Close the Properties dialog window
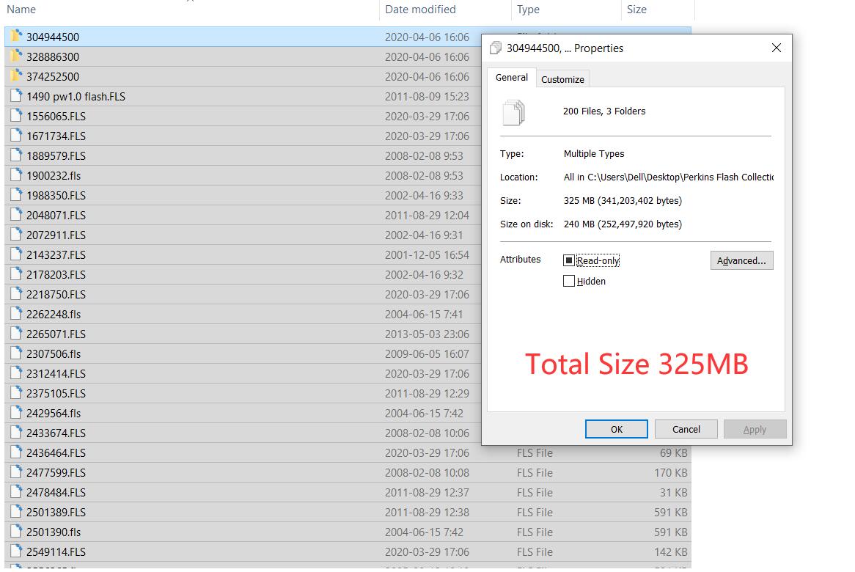 tap(776, 48)
